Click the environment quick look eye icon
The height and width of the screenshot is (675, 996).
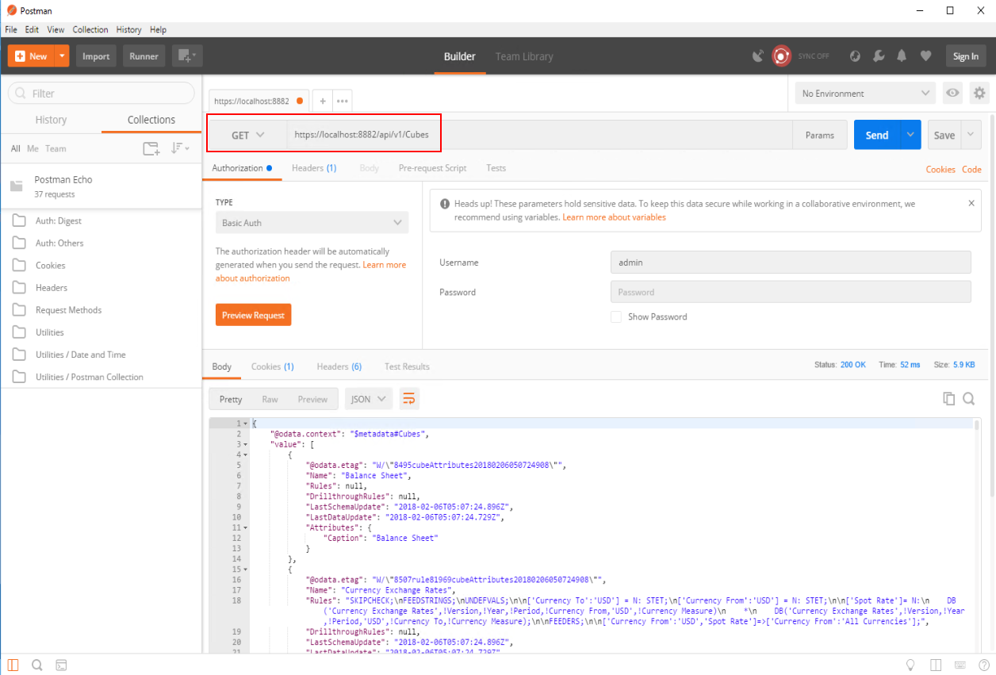952,94
